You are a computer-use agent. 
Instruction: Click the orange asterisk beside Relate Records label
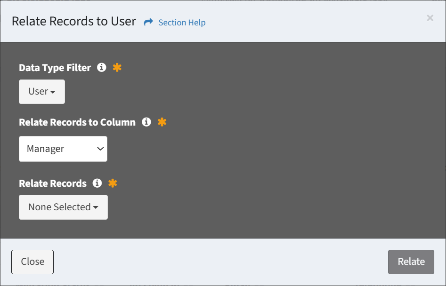113,183
